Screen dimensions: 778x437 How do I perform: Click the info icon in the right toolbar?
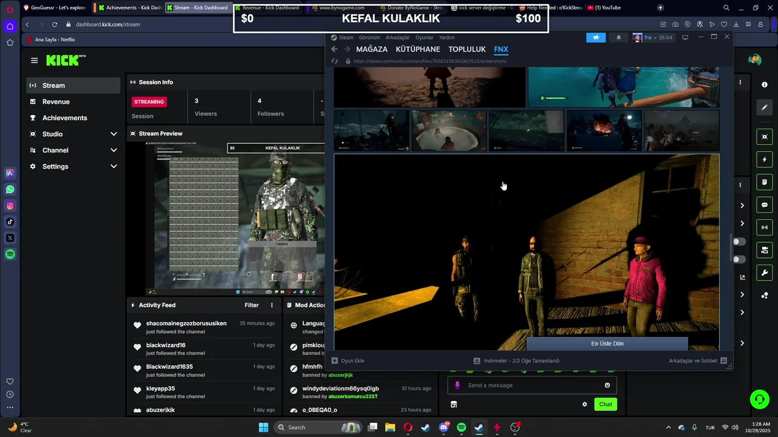[x=765, y=84]
